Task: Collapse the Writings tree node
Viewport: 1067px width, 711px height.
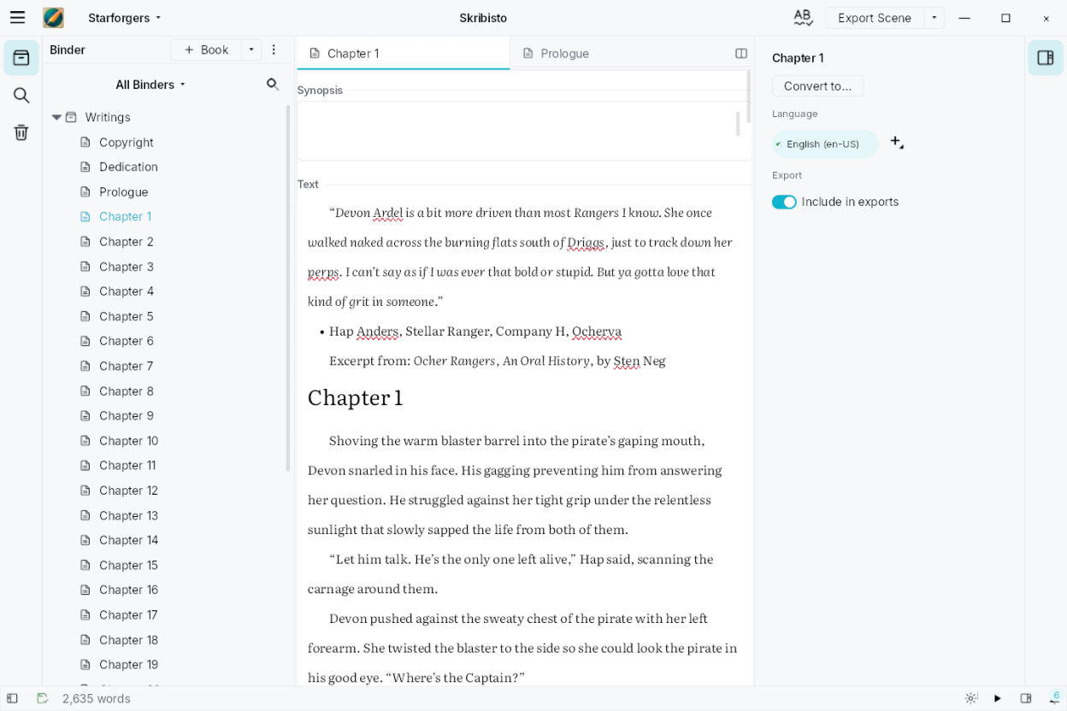Action: tap(56, 117)
